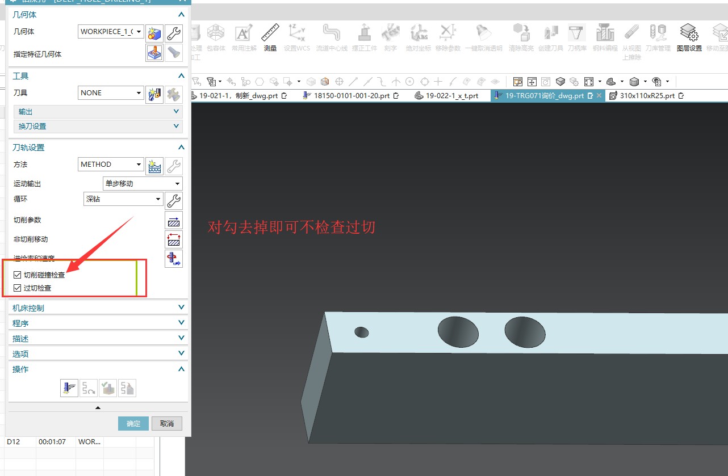
Task: Confirm dialog with 确定 button
Action: pyautogui.click(x=133, y=424)
